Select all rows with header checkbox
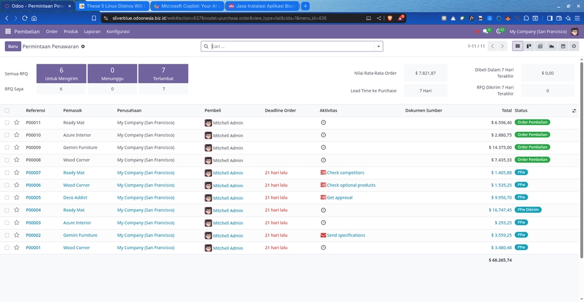 (x=7, y=111)
